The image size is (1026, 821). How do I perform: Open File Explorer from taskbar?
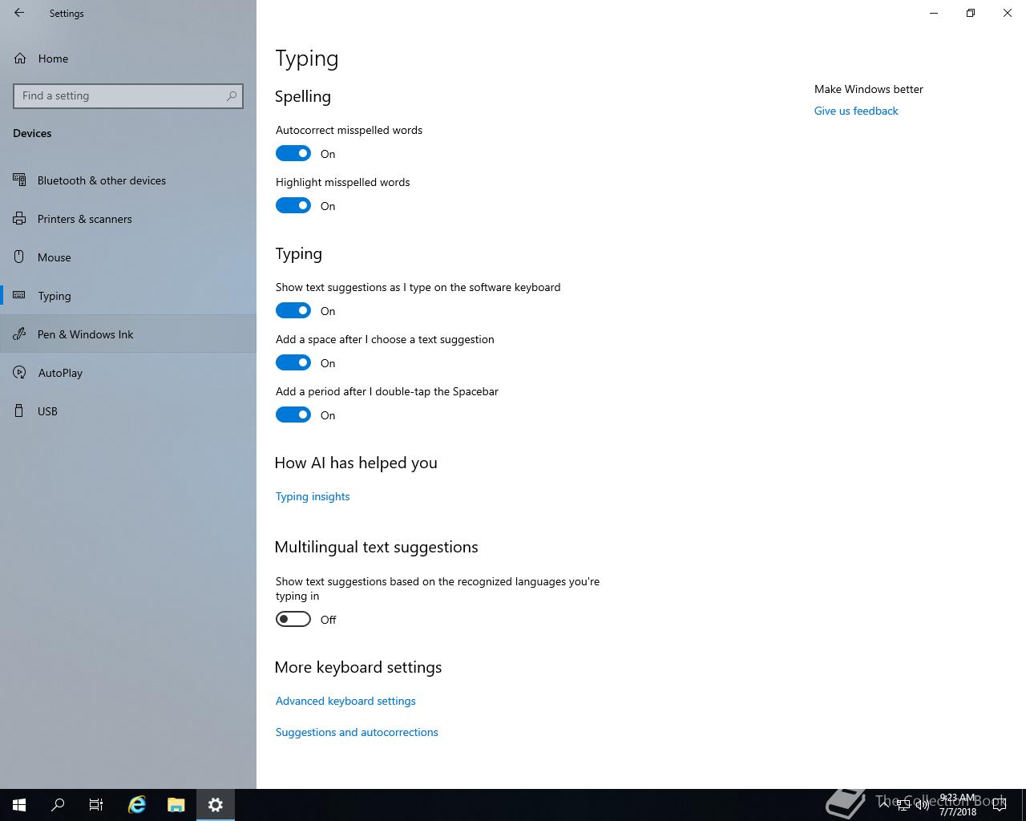click(176, 805)
